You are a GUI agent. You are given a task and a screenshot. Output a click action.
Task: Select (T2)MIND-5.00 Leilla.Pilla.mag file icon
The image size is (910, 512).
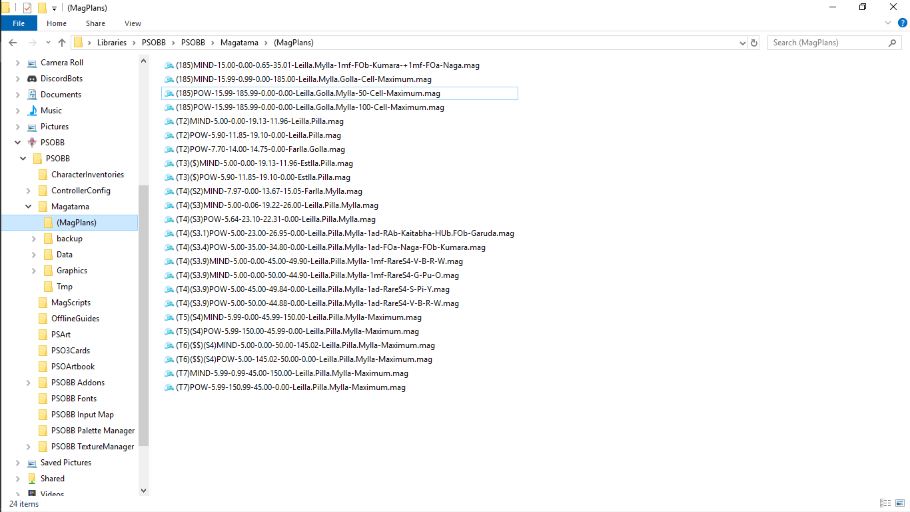[169, 121]
